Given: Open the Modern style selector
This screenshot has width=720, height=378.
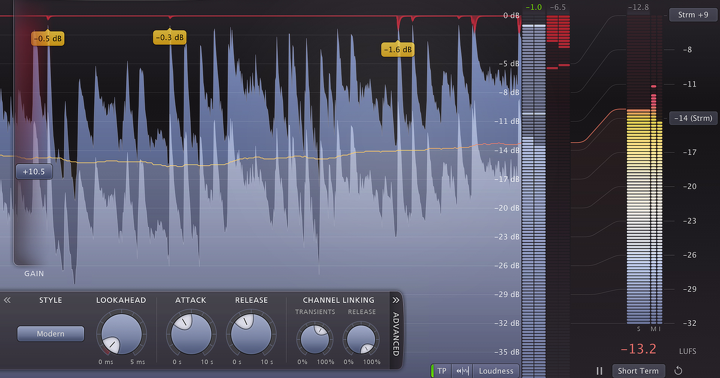Looking at the screenshot, I should point(50,334).
